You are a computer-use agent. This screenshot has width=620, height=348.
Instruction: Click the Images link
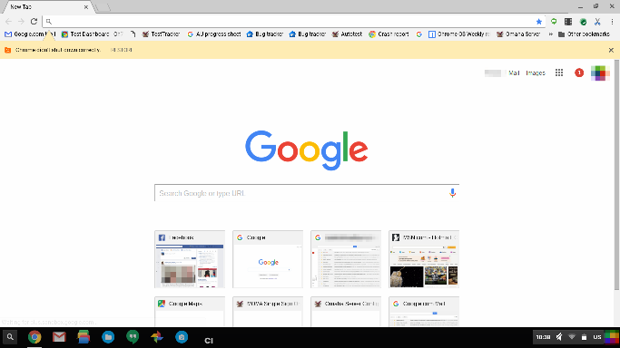536,73
